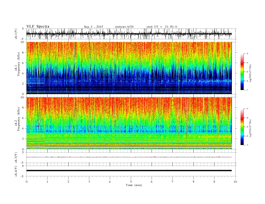Click the "VLF Spectra" plot title
The width and height of the screenshot is (265, 204).
[38, 26]
